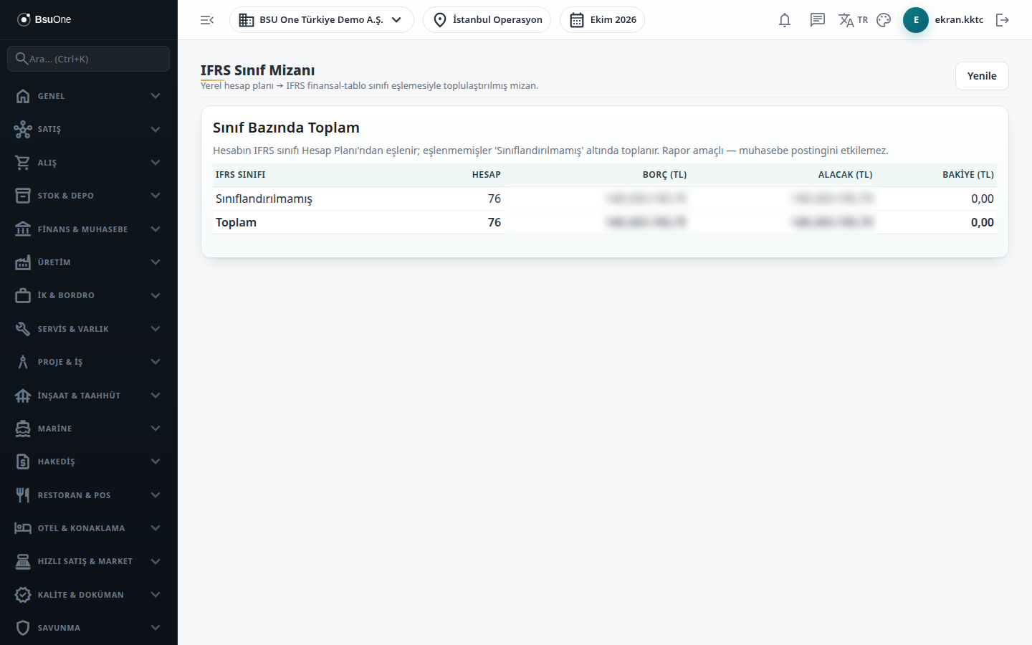The width and height of the screenshot is (1032, 645).
Task: Click the SAVUNMA shield icon
Action: pyautogui.click(x=23, y=628)
